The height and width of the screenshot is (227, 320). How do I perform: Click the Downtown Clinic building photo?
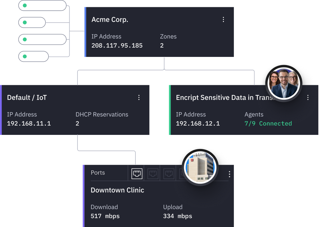(x=200, y=167)
